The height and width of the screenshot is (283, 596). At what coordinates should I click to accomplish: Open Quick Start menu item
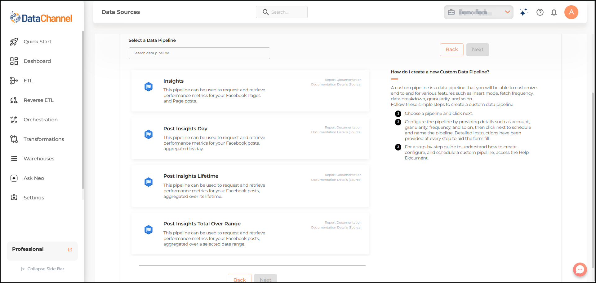[x=38, y=42]
